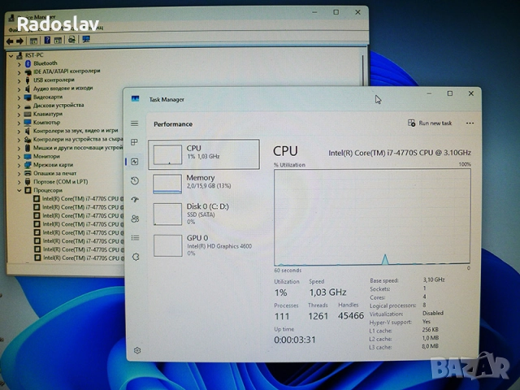Select Опашки за печат tree item
The width and height of the screenshot is (520, 390).
pyautogui.click(x=54, y=173)
